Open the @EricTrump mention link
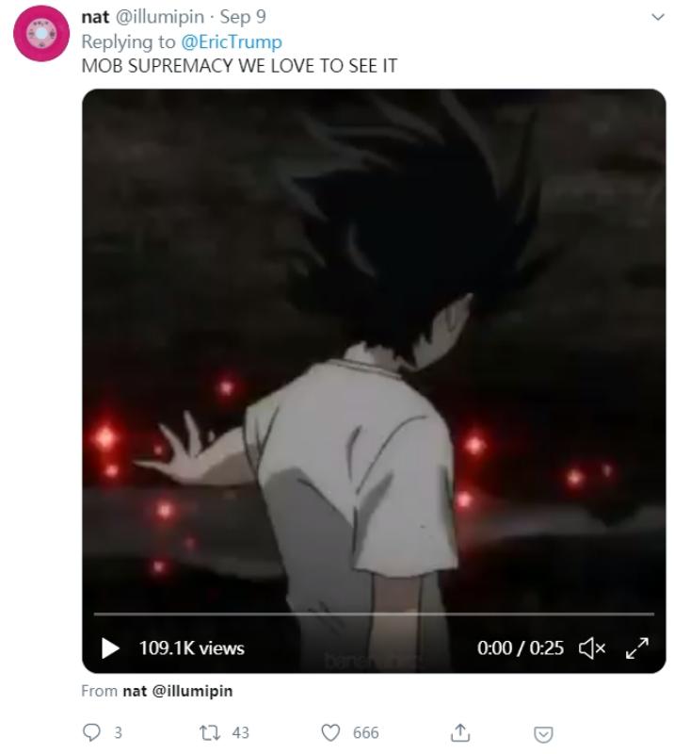 coord(232,41)
